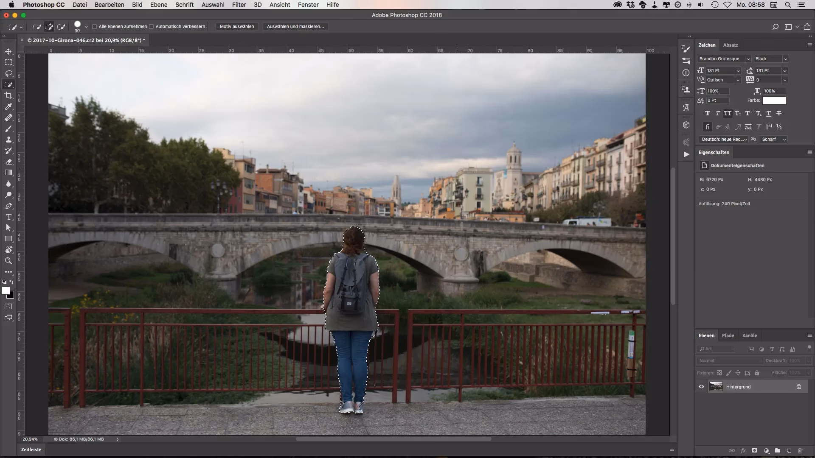815x458 pixels.
Task: Enable the Alle Ebenen aufnehmen checkbox
Action: (x=95, y=26)
